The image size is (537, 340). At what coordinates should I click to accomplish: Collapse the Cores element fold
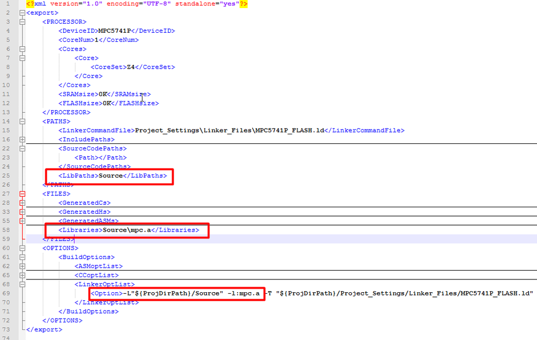pos(22,48)
